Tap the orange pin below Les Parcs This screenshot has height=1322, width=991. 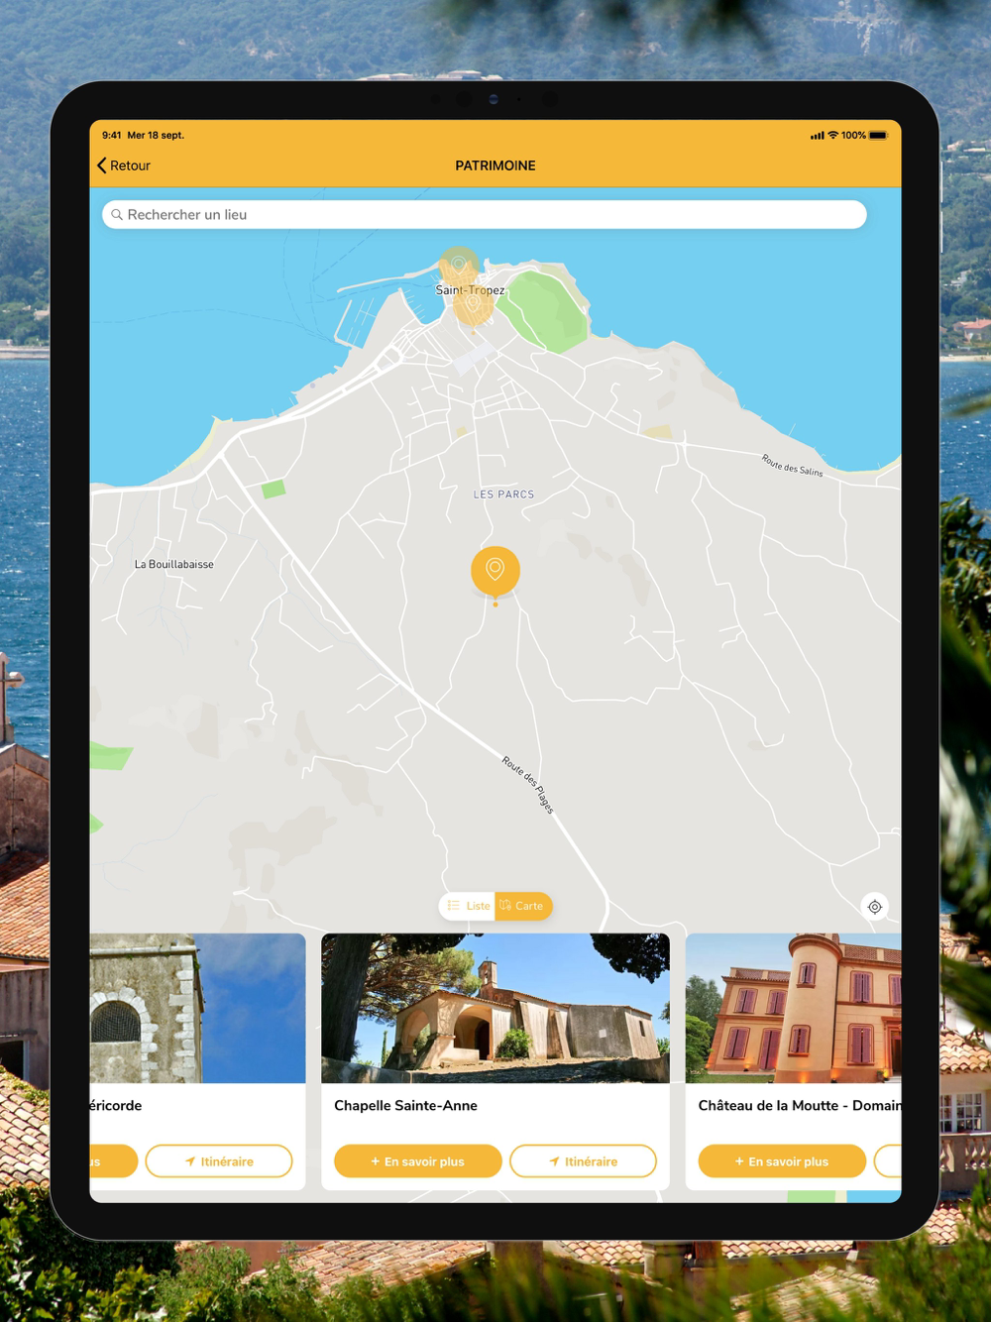(495, 571)
